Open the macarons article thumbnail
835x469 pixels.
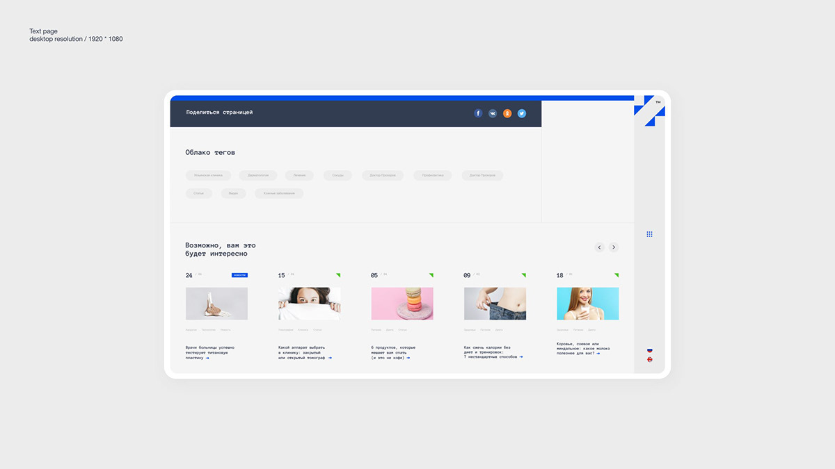click(x=402, y=304)
